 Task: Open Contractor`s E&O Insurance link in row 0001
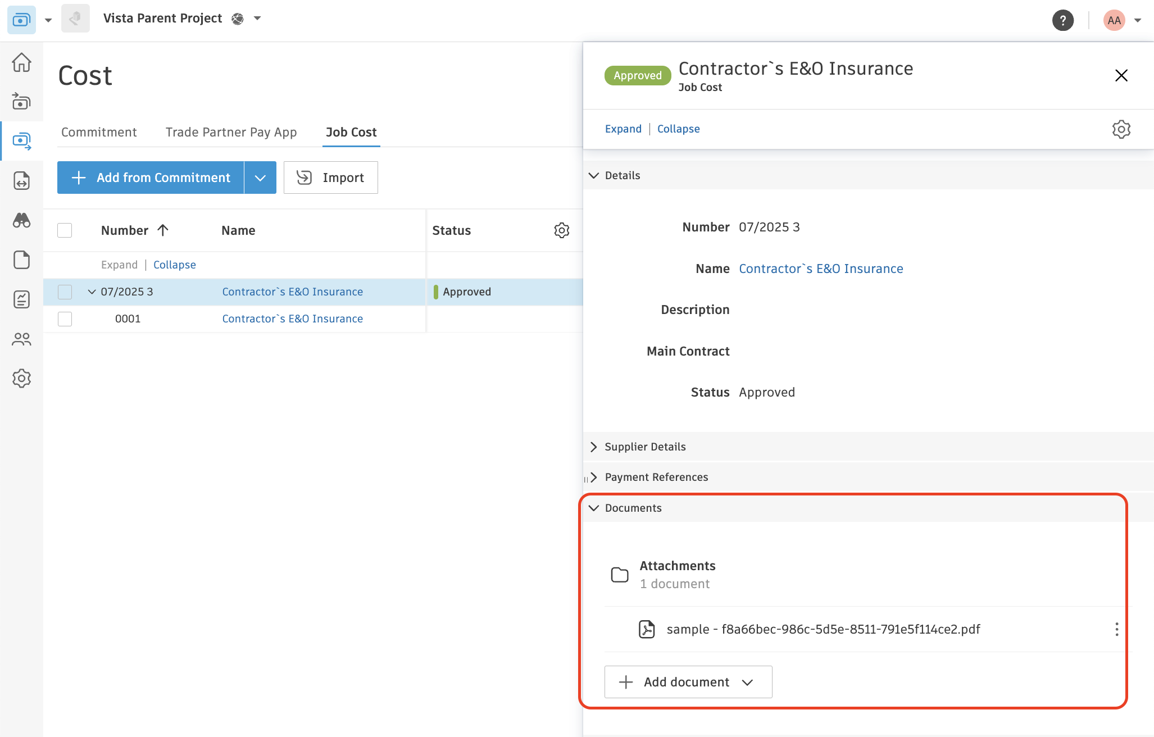coord(292,319)
